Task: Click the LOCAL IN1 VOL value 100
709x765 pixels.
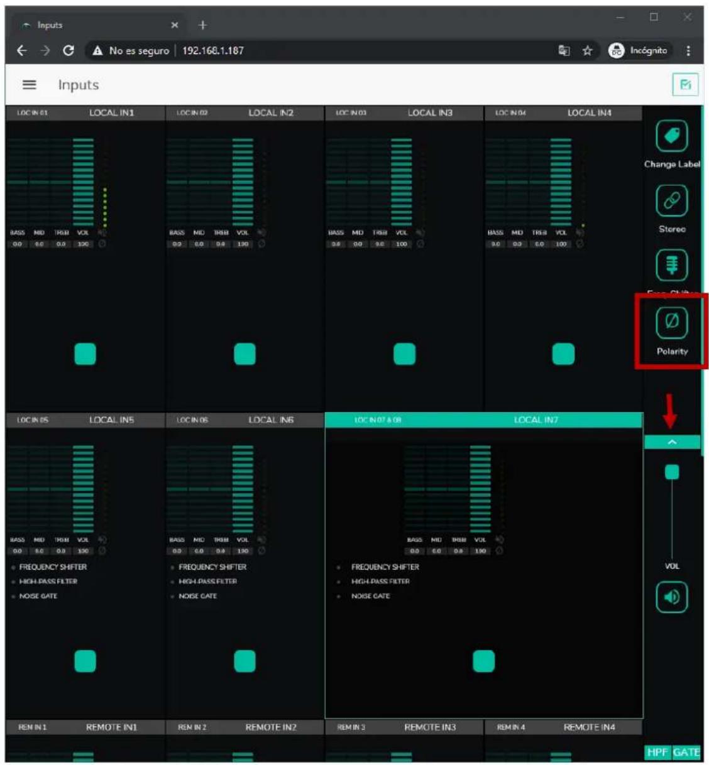Action: 83,244
